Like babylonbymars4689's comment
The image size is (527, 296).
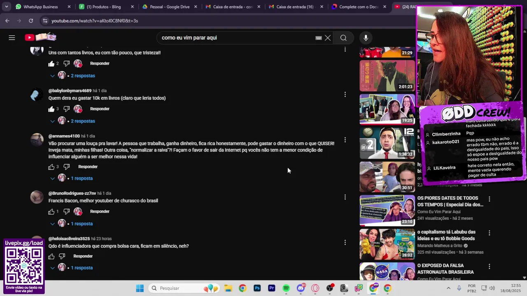click(51, 109)
